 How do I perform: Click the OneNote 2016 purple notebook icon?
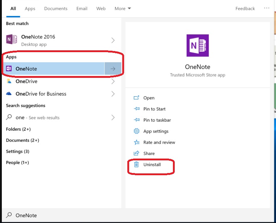[12, 39]
